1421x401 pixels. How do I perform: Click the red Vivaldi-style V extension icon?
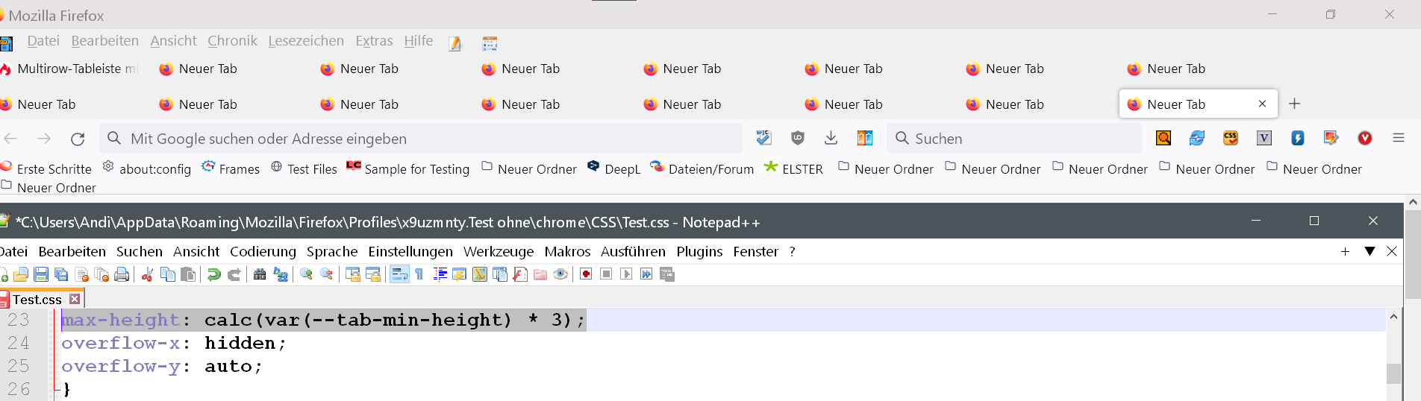[1365, 138]
